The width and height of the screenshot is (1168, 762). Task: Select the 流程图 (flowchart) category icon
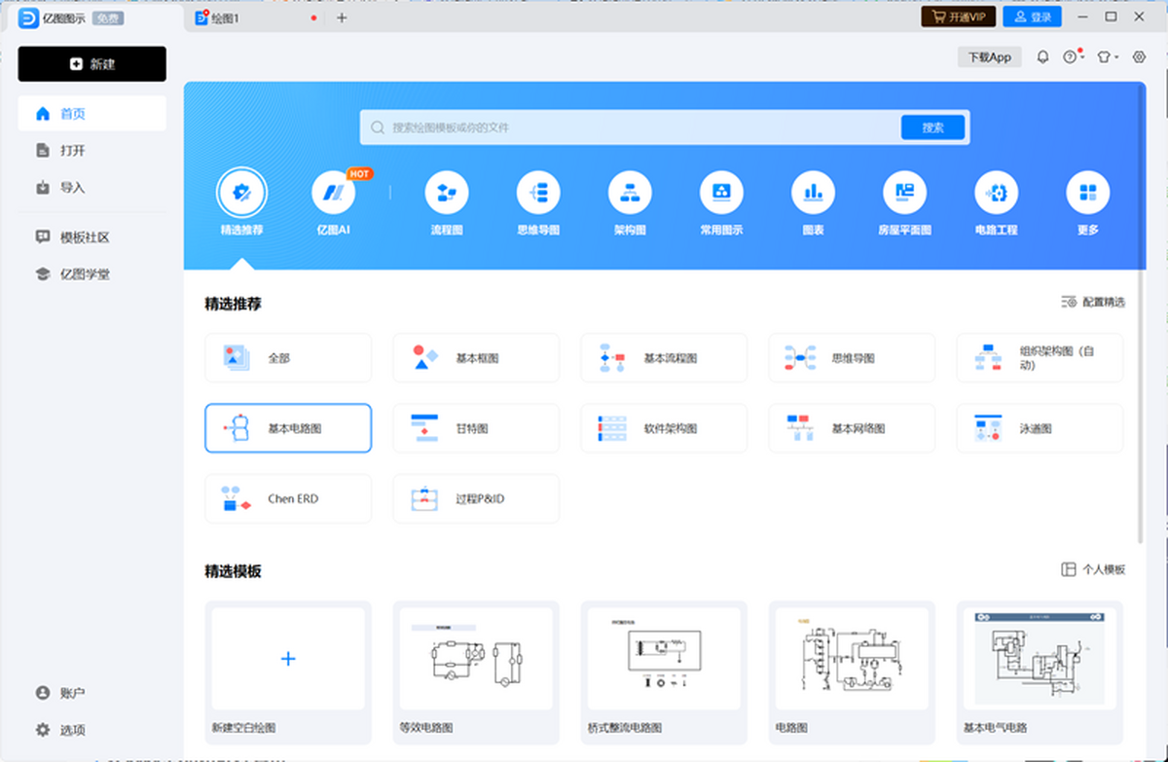click(x=447, y=195)
